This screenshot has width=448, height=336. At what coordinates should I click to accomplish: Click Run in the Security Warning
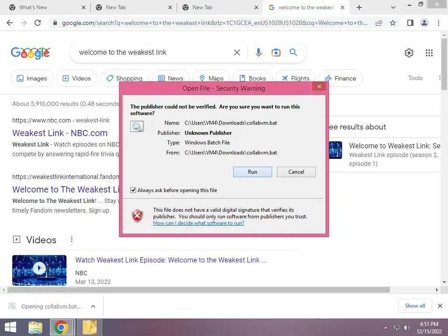(x=252, y=171)
